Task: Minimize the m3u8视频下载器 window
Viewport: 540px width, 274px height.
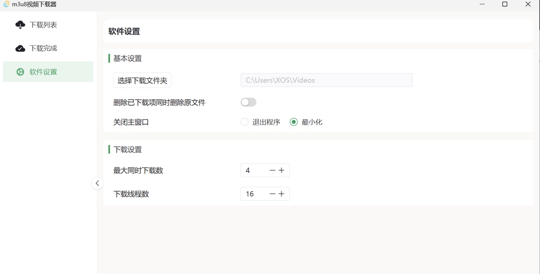Action: [482, 4]
